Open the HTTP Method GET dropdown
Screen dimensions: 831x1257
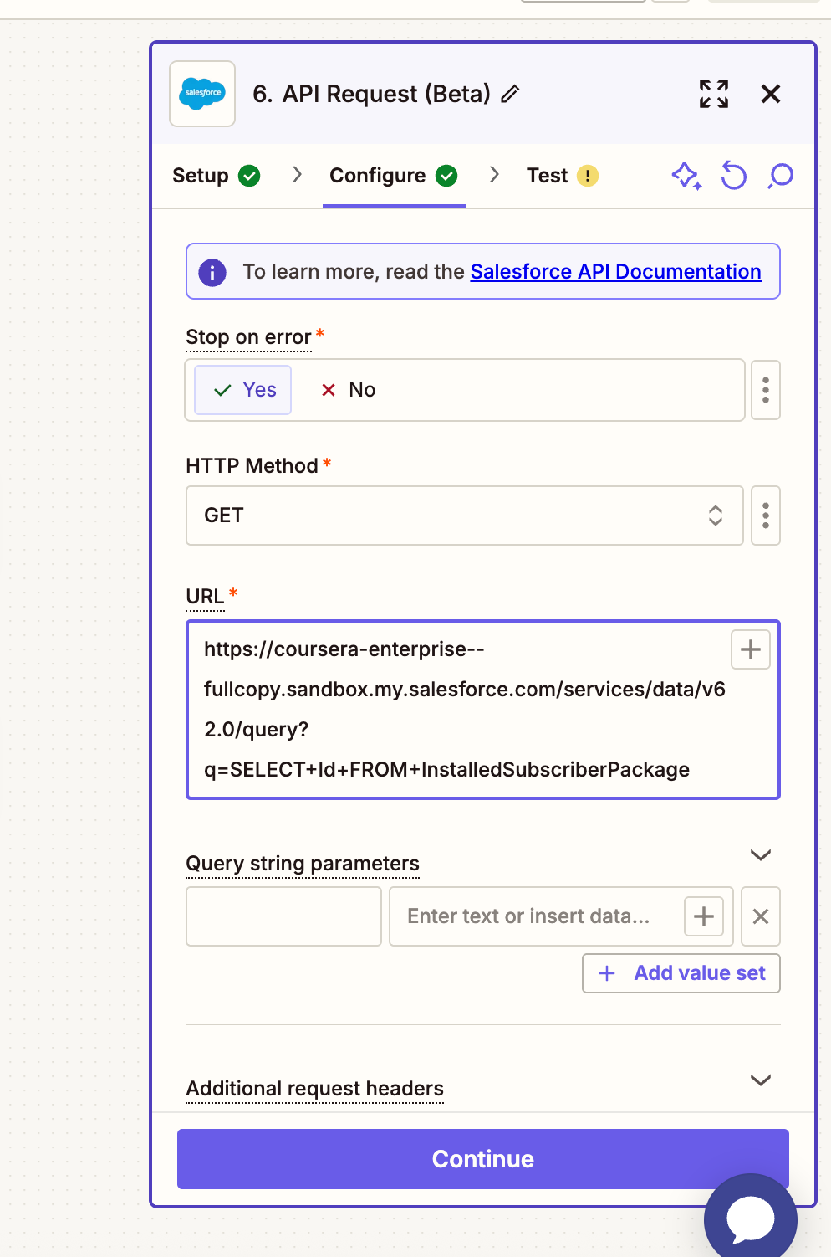pos(465,516)
